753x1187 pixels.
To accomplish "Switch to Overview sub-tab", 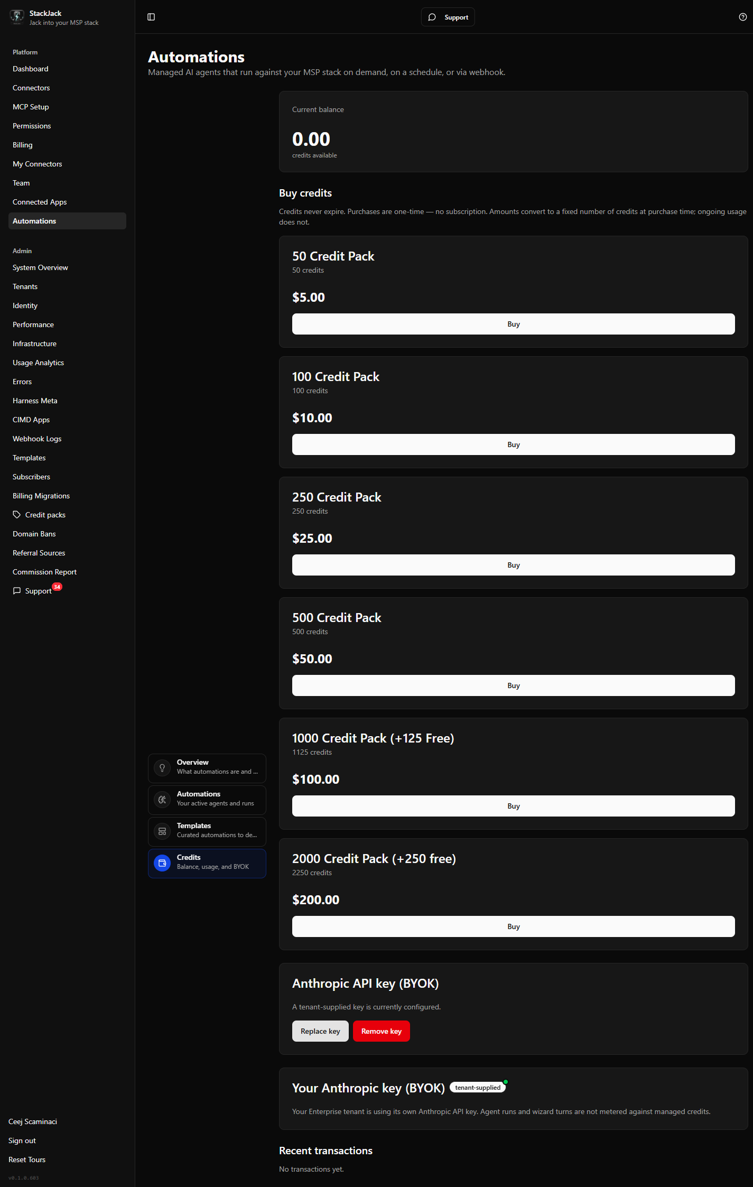I will 207,768.
